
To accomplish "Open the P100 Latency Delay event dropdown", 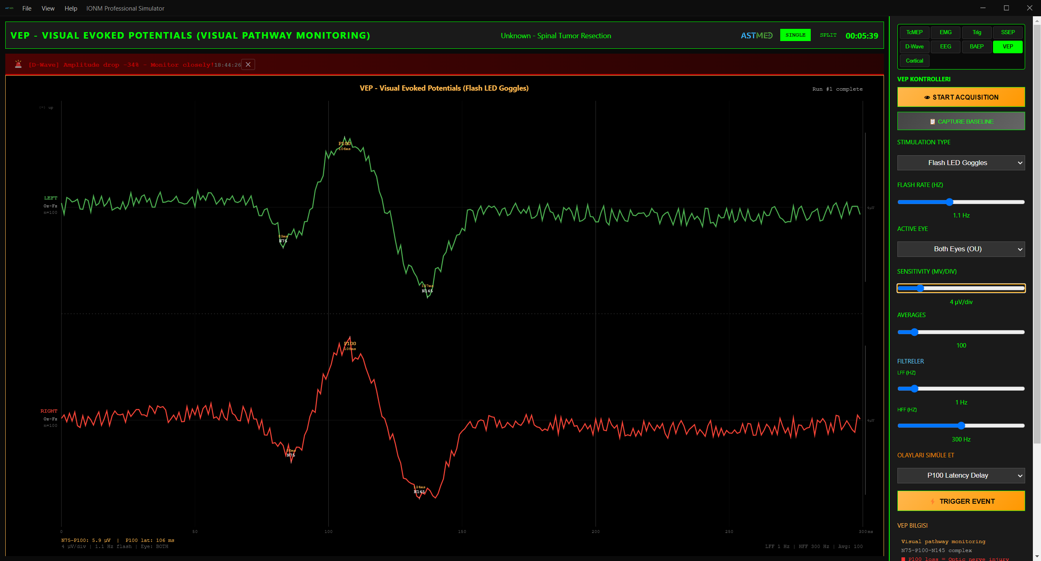I will click(960, 476).
